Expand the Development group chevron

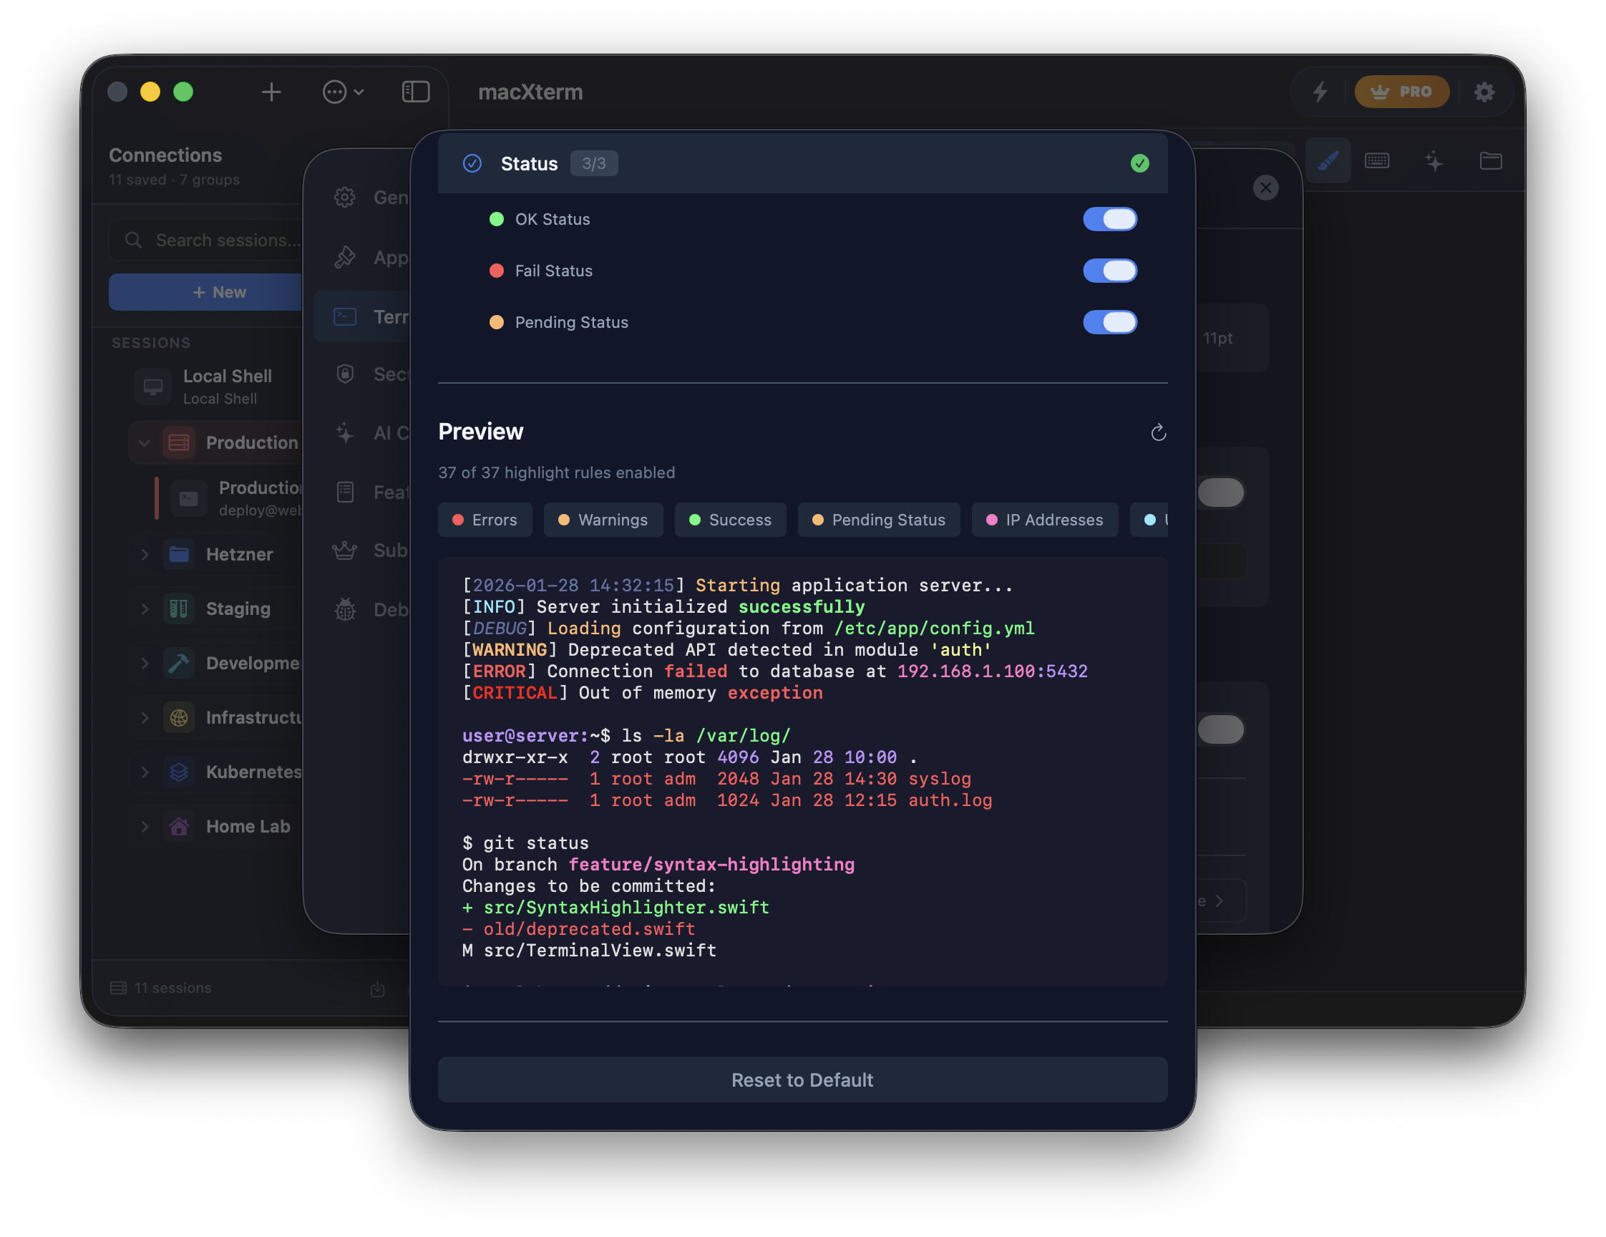pyautogui.click(x=144, y=664)
